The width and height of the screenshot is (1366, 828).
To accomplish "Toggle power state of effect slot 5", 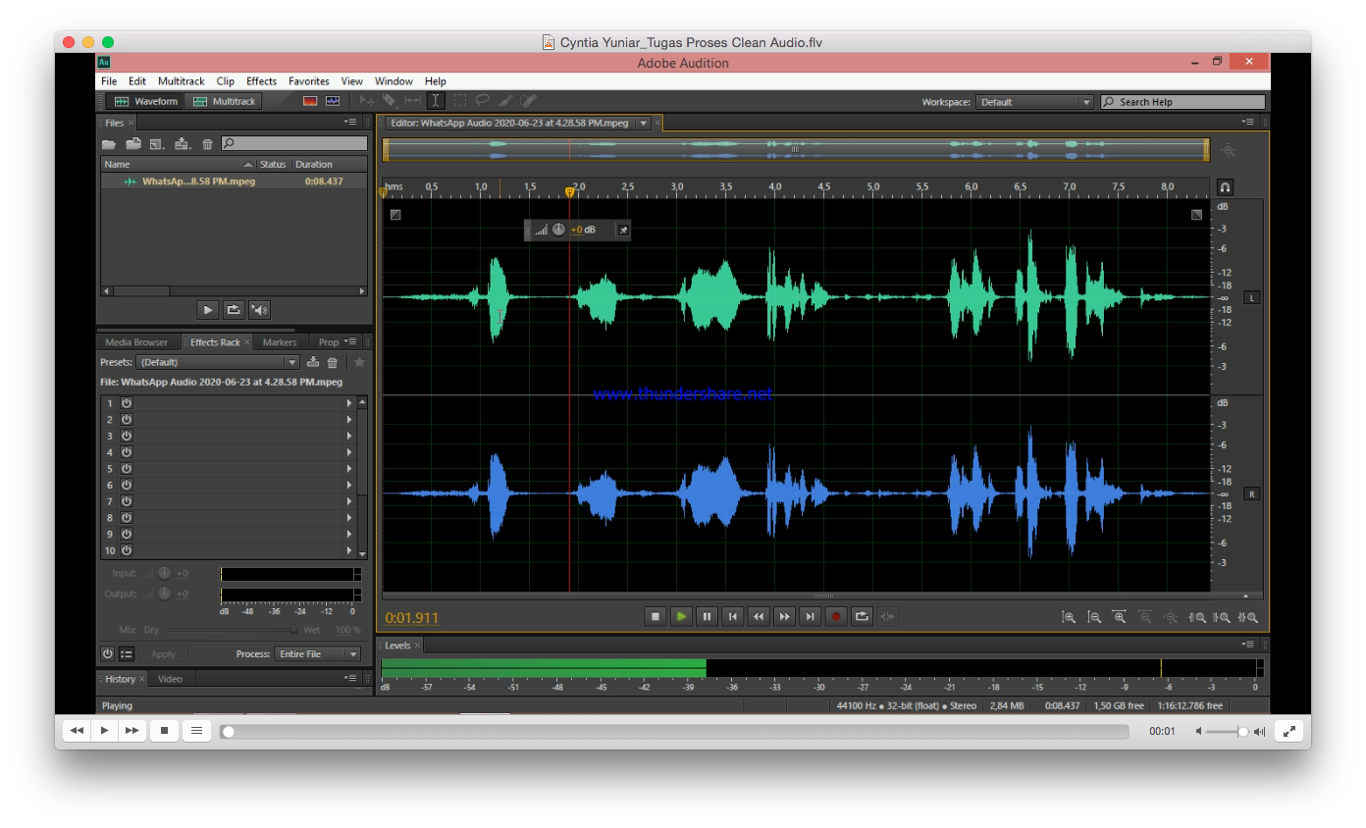I will 126,468.
